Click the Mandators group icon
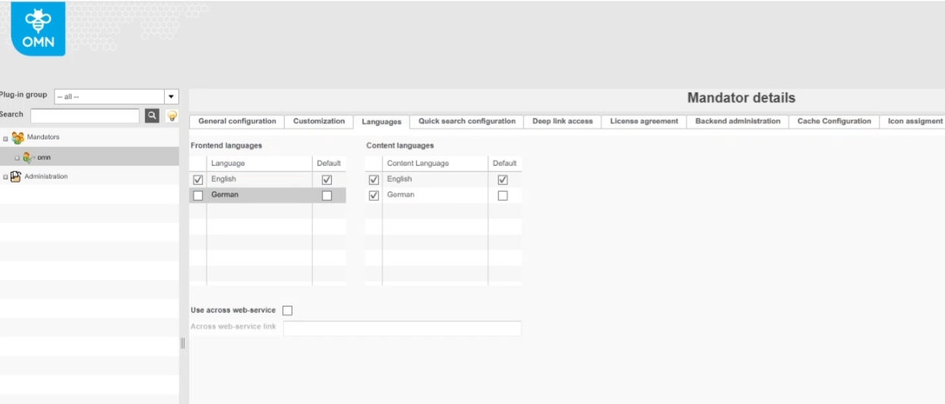The height and width of the screenshot is (404, 945). pyautogui.click(x=17, y=137)
